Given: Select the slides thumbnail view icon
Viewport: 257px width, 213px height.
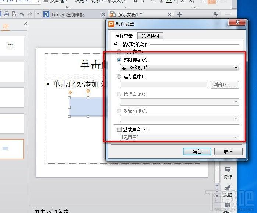Looking at the screenshot, I should (x=6, y=26).
